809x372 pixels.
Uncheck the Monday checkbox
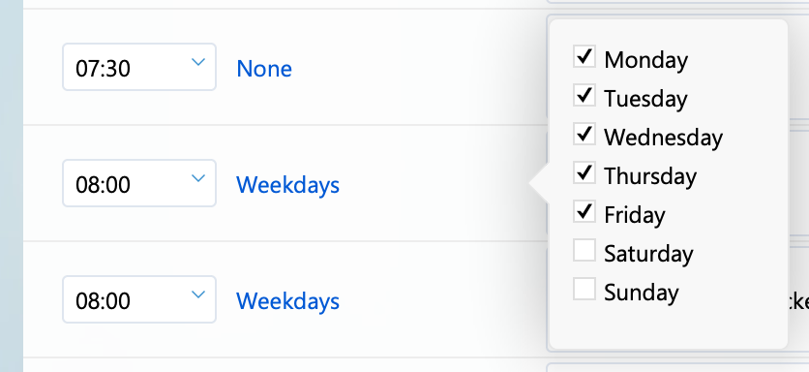point(584,56)
